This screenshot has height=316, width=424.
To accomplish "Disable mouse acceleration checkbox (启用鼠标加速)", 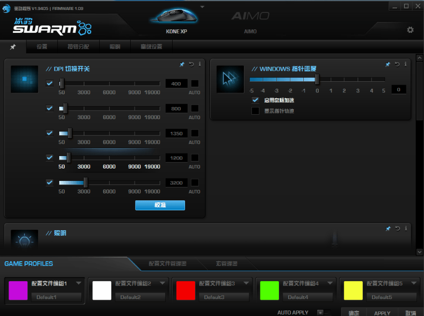I will 255,100.
